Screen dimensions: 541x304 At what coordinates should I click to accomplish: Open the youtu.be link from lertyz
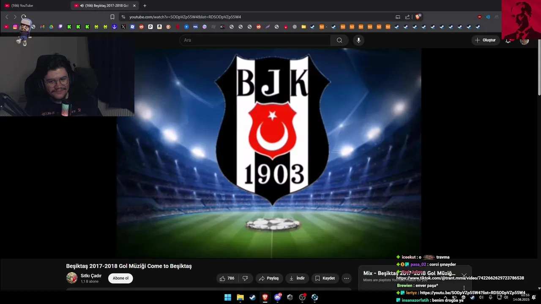click(473, 293)
